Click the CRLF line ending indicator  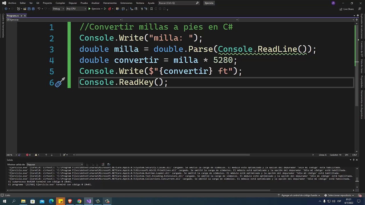coord(354,155)
